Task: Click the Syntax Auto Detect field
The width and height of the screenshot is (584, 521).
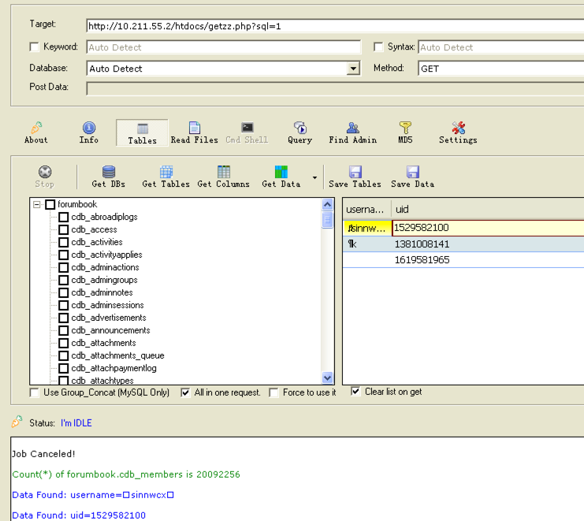Action: pos(501,47)
